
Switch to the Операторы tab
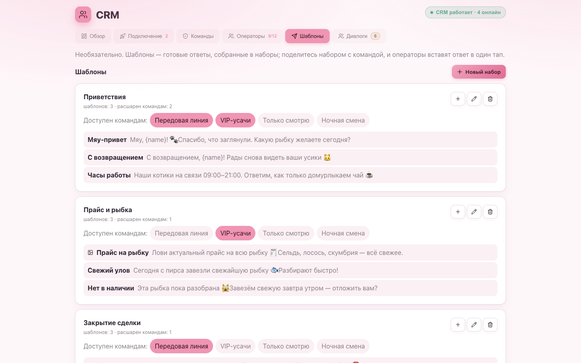[x=253, y=36]
